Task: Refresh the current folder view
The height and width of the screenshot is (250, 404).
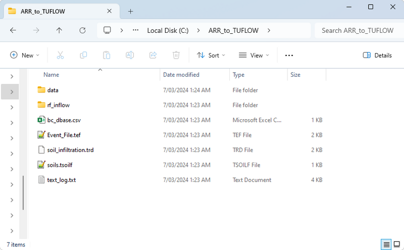Action: tap(83, 30)
